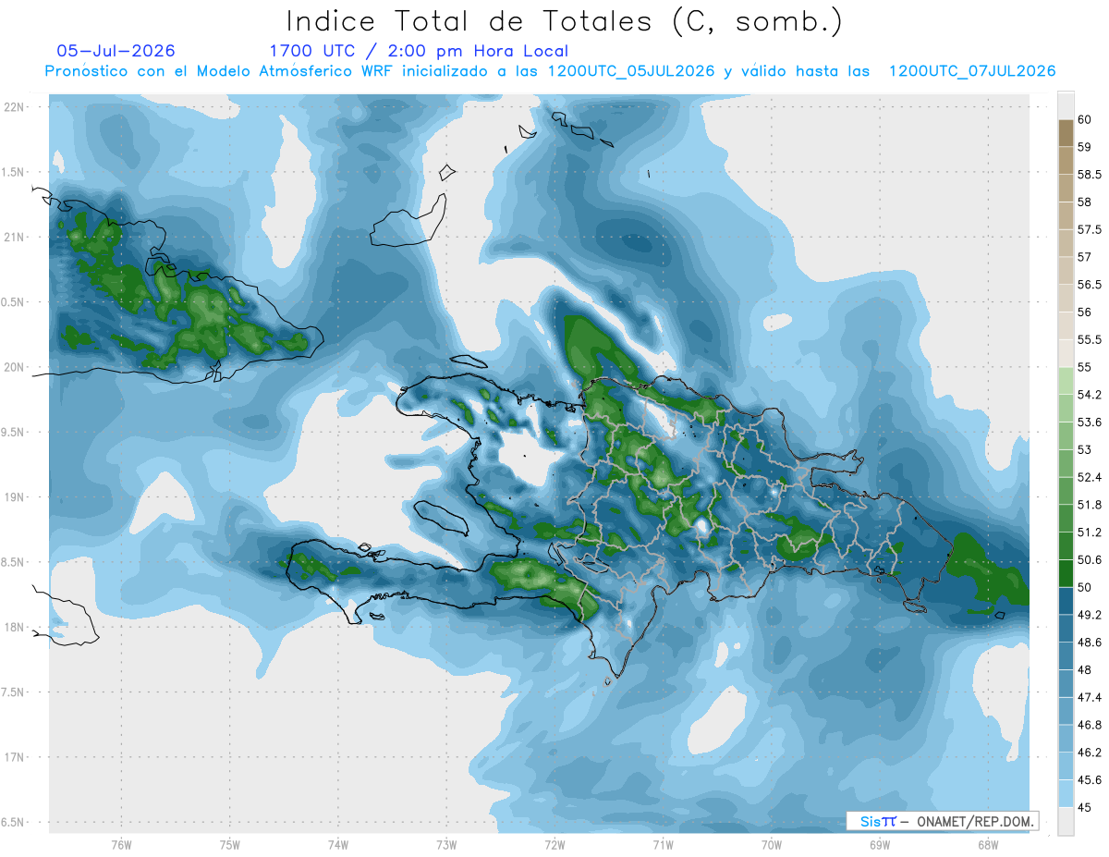Click the '22N' latitude label
The image size is (1109, 857).
(16, 107)
